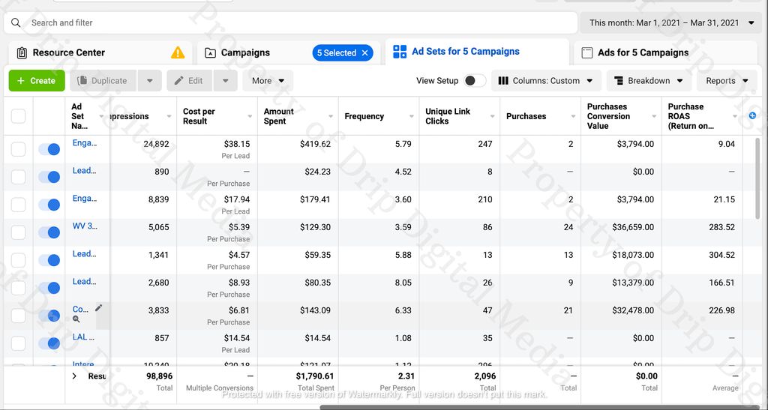Image resolution: width=768 pixels, height=410 pixels.
Task: Tick checkbox for the $419.62 row
Action: [x=18, y=149]
